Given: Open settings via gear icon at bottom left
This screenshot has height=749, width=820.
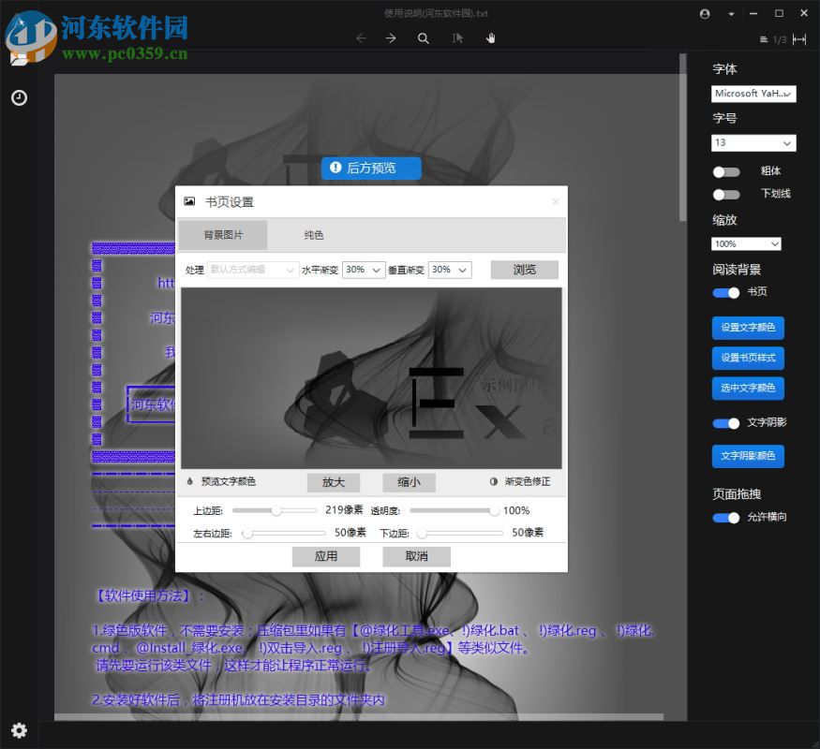Looking at the screenshot, I should click(x=19, y=730).
